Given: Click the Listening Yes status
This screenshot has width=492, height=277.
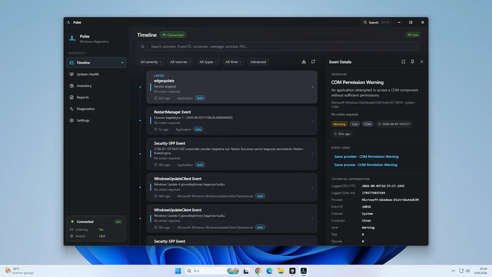Looking at the screenshot, I should coord(101,230).
